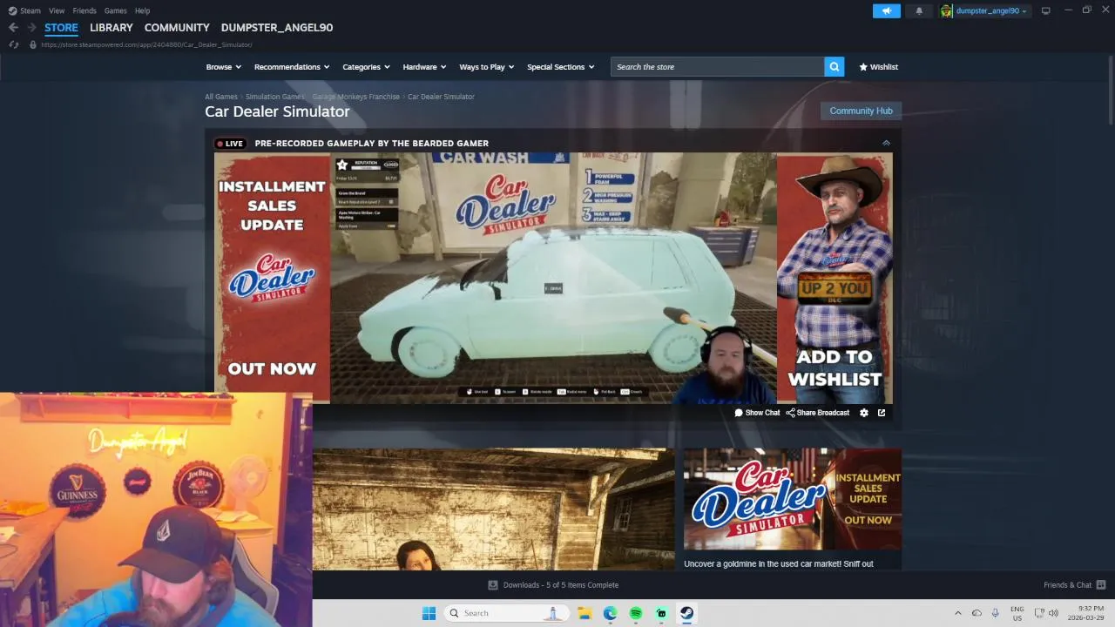Open Windows Start menu

click(429, 613)
